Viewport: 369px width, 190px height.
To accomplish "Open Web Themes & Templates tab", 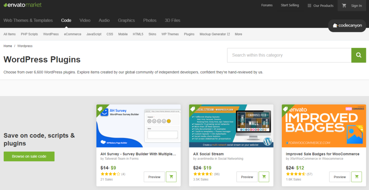I will click(x=28, y=21).
